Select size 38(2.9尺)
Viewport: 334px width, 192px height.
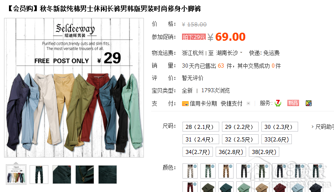click(264, 152)
